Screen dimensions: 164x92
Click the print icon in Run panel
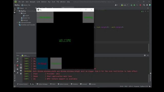point(21,71)
